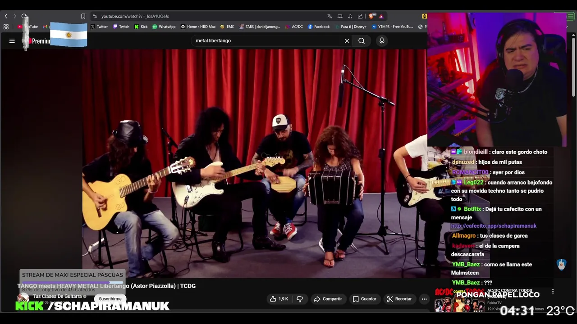
Task: Open the Facebook bookmark
Action: coord(319,27)
